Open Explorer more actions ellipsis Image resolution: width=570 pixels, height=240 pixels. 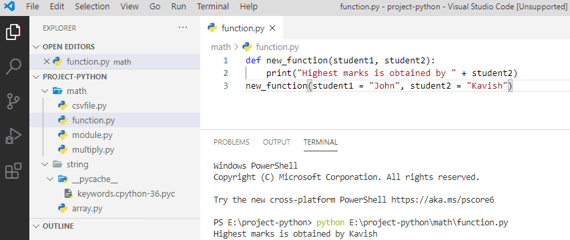pyautogui.click(x=183, y=27)
